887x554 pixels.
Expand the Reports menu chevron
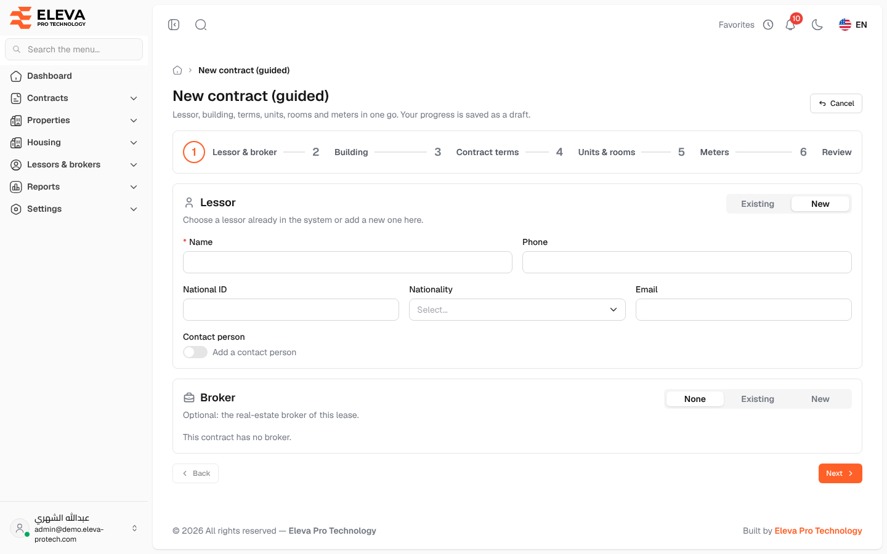(x=134, y=187)
